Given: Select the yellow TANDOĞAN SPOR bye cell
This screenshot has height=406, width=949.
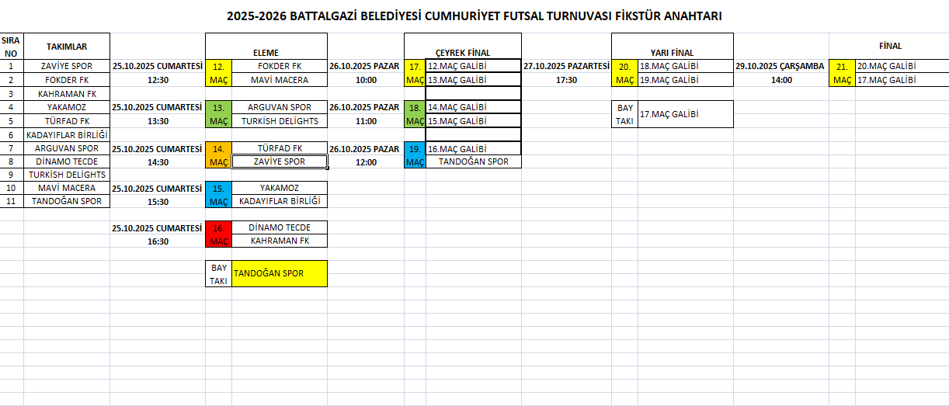Looking at the screenshot, I should [280, 273].
